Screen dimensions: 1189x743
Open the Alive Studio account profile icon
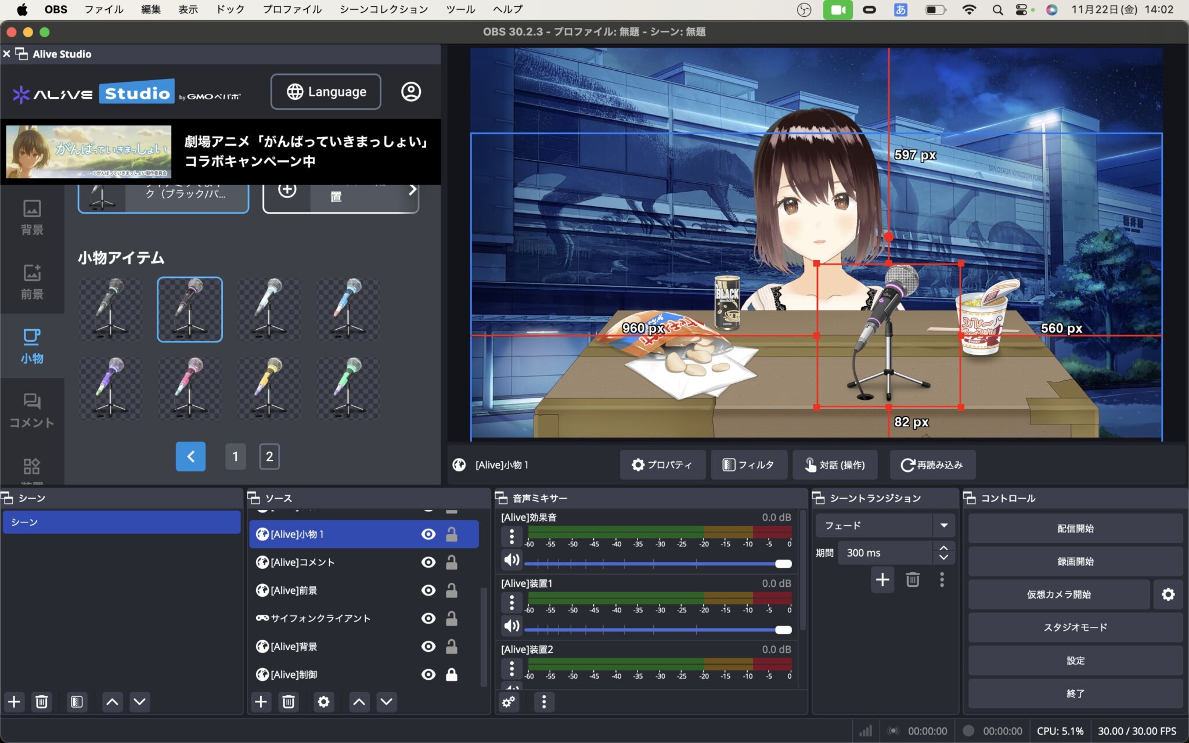coord(411,92)
